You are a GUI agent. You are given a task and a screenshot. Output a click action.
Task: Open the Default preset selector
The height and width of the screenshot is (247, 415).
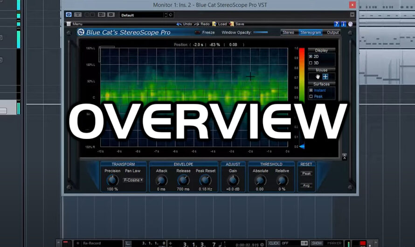142,15
